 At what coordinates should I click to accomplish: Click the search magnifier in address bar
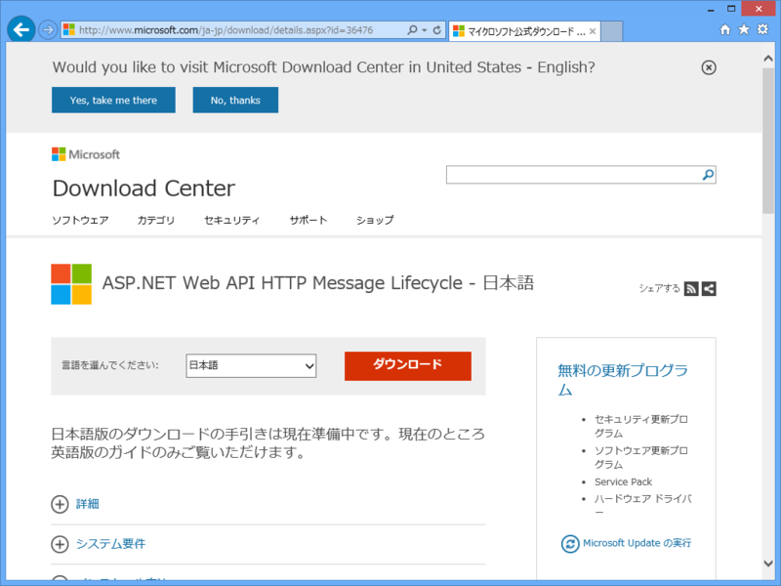(412, 30)
